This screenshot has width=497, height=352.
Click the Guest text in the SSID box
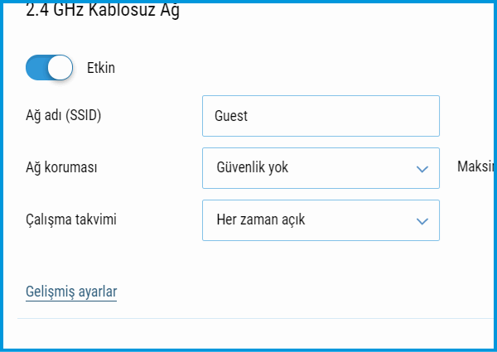click(x=231, y=116)
